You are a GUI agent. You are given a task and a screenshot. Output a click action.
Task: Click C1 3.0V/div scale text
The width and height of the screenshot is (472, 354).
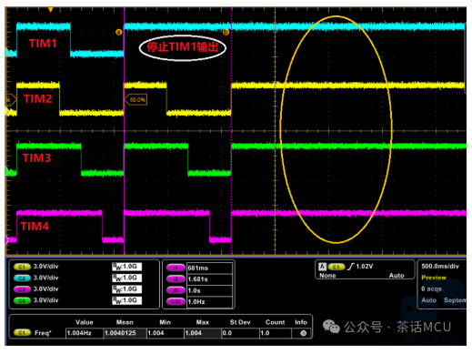point(45,267)
